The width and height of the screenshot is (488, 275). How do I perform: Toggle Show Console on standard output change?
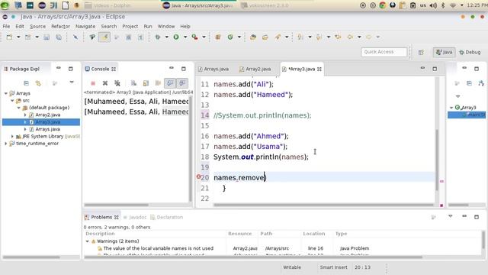(170, 83)
